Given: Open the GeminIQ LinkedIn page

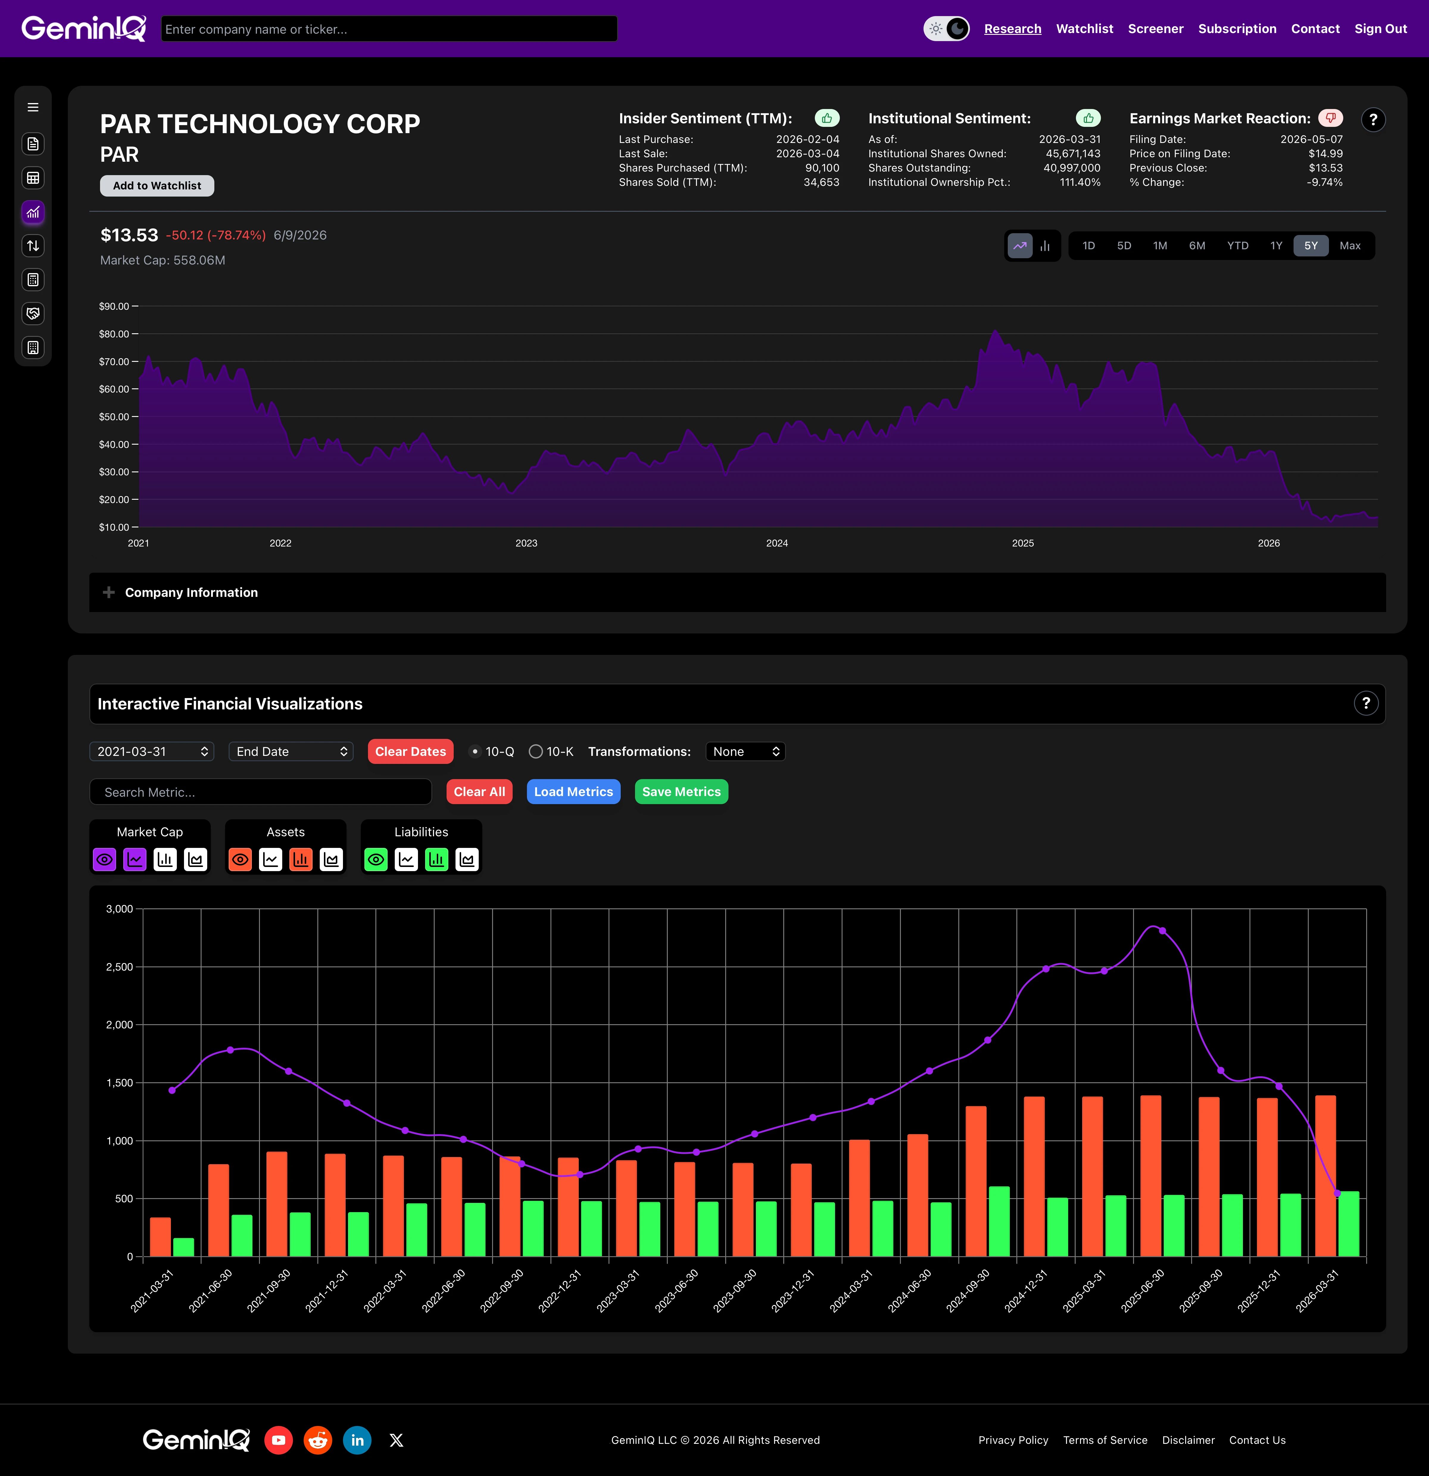Looking at the screenshot, I should pos(357,1440).
